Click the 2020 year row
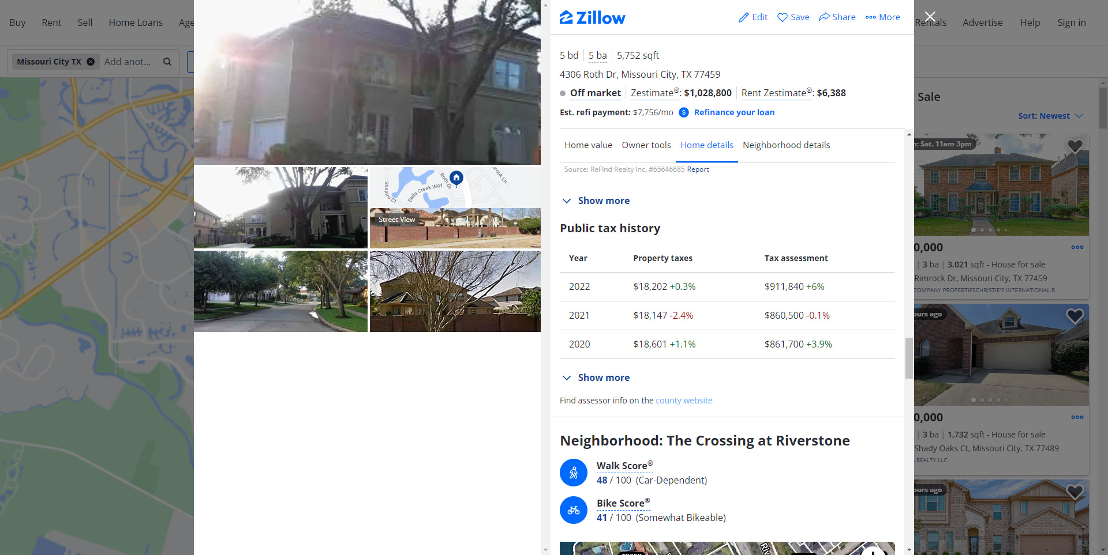The height and width of the screenshot is (555, 1108). pos(727,344)
